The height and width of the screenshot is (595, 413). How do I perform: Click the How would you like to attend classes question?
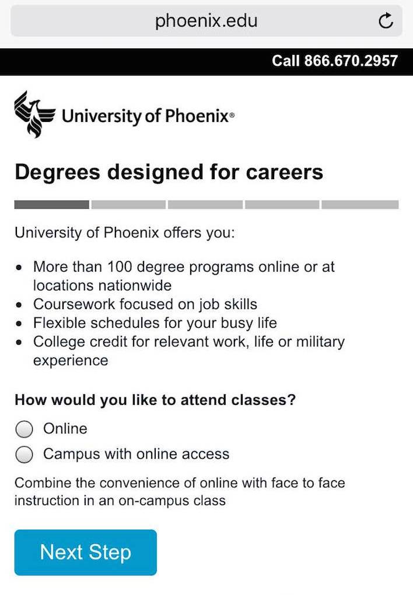click(x=155, y=400)
